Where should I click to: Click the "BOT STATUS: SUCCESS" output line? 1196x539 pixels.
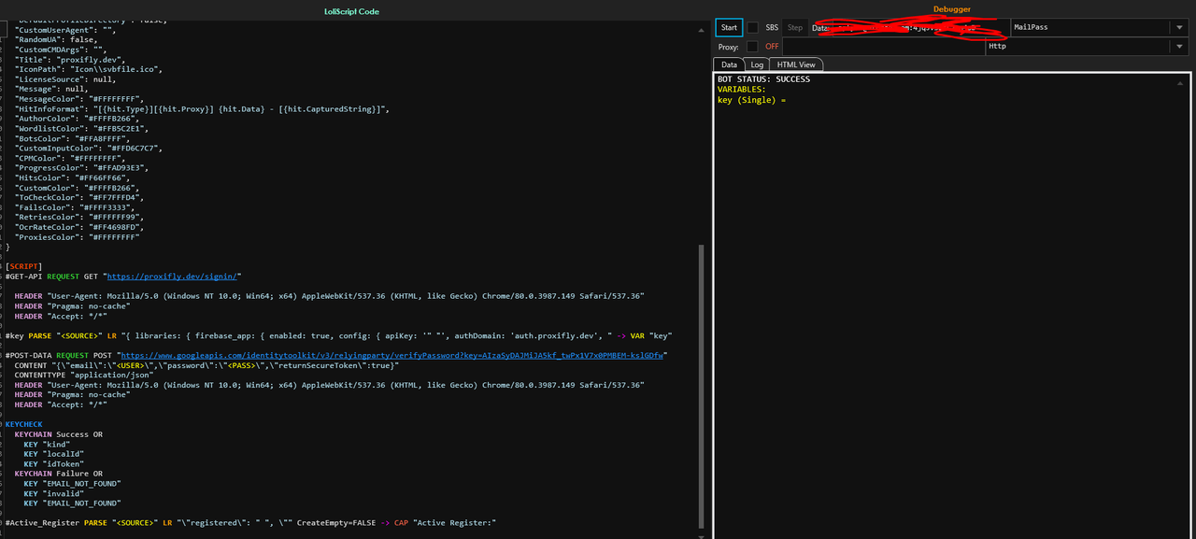(763, 79)
